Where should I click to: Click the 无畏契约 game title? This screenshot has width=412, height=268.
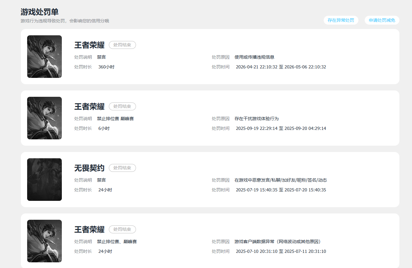pyautogui.click(x=89, y=168)
